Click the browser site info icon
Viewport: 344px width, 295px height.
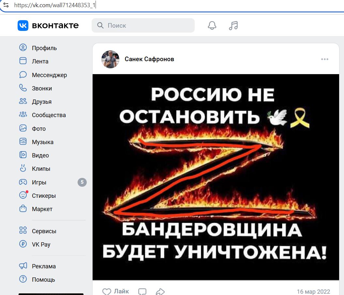pyautogui.click(x=6, y=5)
